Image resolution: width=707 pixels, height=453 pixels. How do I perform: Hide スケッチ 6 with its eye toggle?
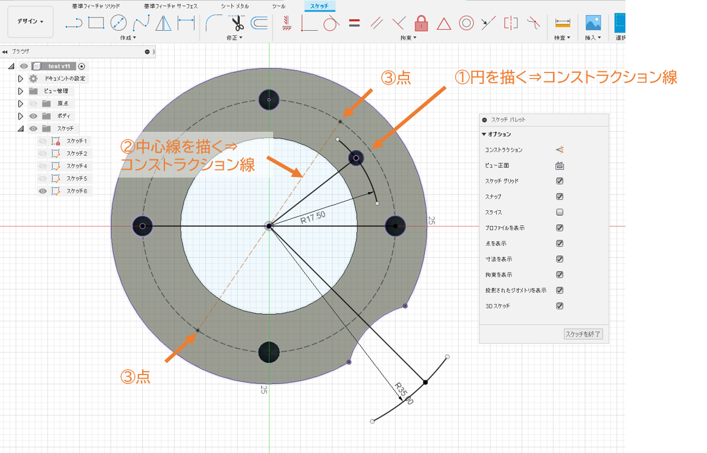coord(42,191)
